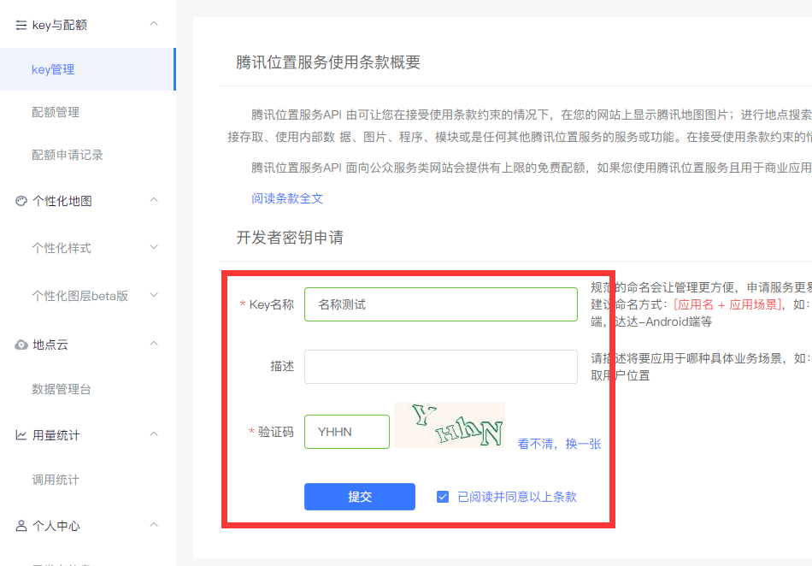Open the 阅读条款全文 link

[287, 198]
